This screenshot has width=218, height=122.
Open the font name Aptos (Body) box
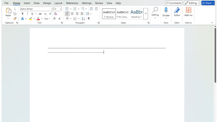37,9
